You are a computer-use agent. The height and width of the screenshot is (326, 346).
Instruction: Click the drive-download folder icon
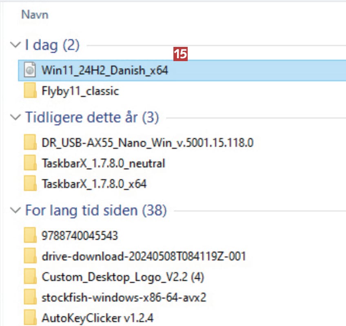pos(30,256)
